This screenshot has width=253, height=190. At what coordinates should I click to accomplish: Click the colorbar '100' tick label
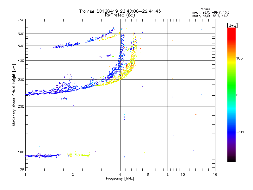coord(239,58)
